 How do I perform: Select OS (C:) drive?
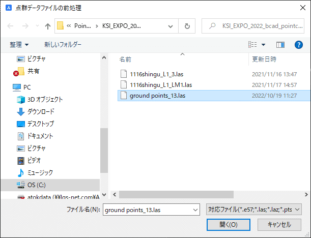(x=50, y=185)
